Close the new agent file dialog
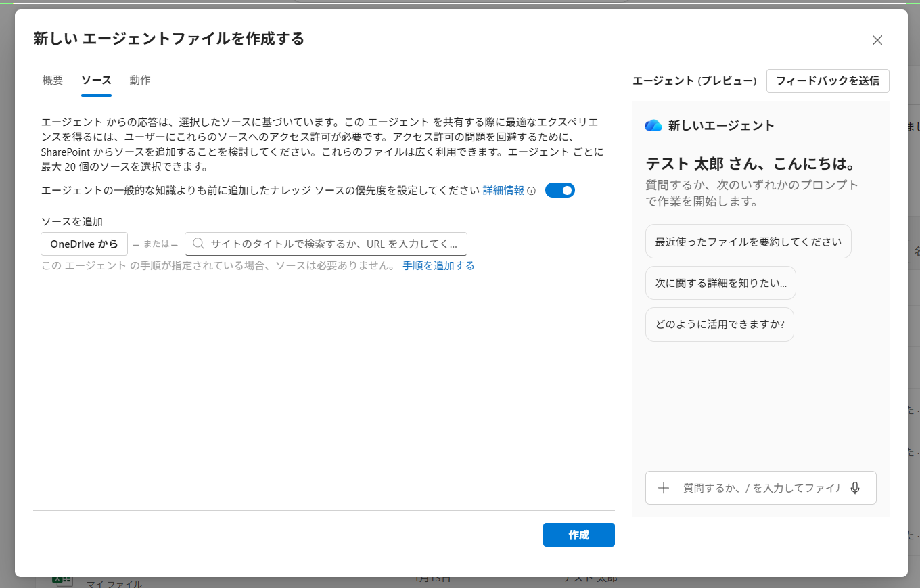 tap(877, 40)
